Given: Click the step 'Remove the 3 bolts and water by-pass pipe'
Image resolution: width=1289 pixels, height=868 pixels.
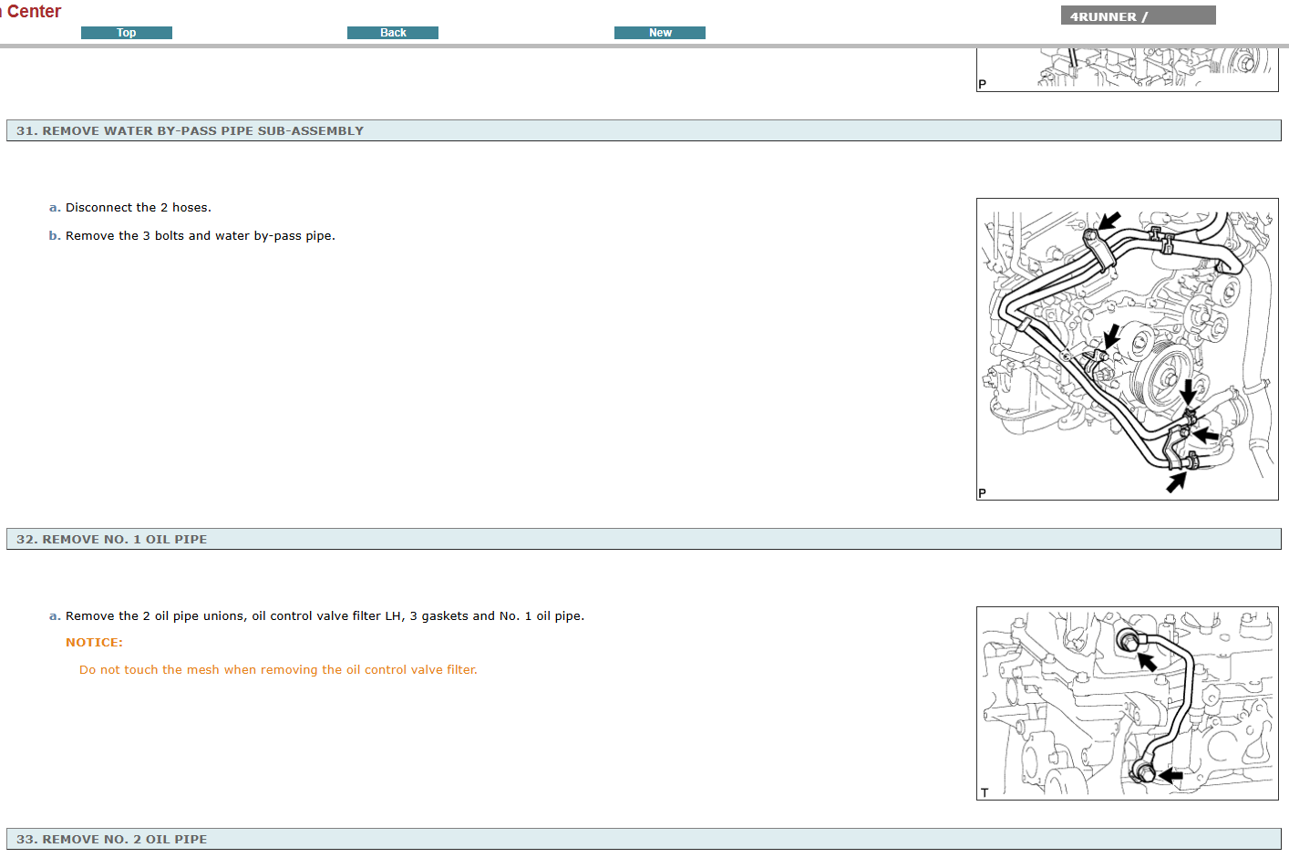Looking at the screenshot, I should pyautogui.click(x=200, y=236).
